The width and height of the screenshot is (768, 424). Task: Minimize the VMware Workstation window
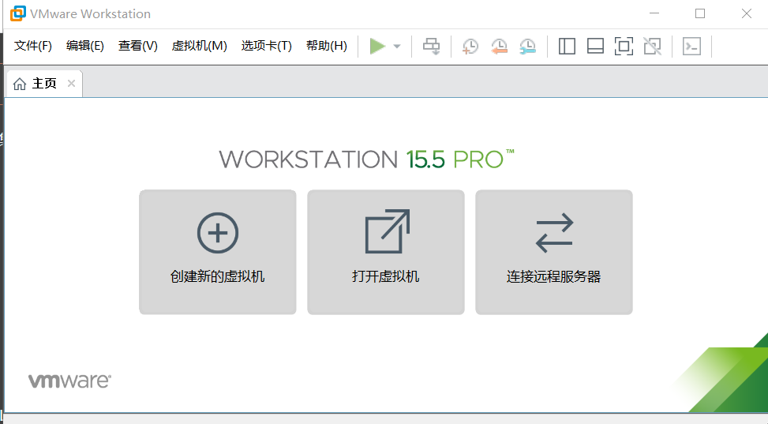tap(654, 13)
